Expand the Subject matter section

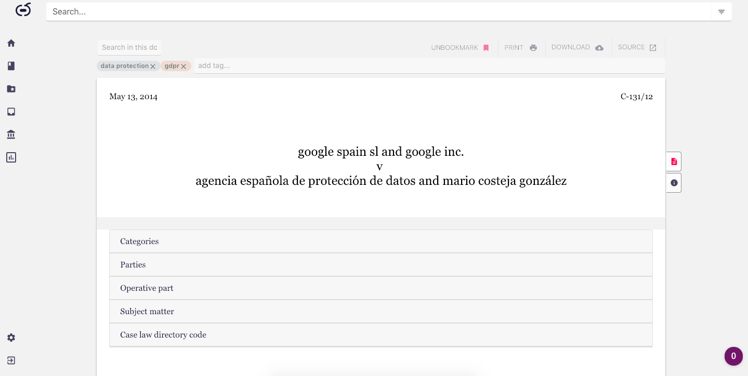tap(380, 312)
